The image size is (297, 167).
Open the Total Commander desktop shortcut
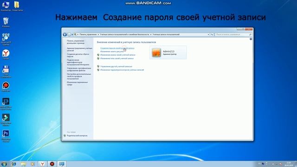pos(6,71)
